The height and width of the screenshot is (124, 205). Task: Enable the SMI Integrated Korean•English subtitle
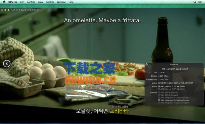click(x=159, y=103)
